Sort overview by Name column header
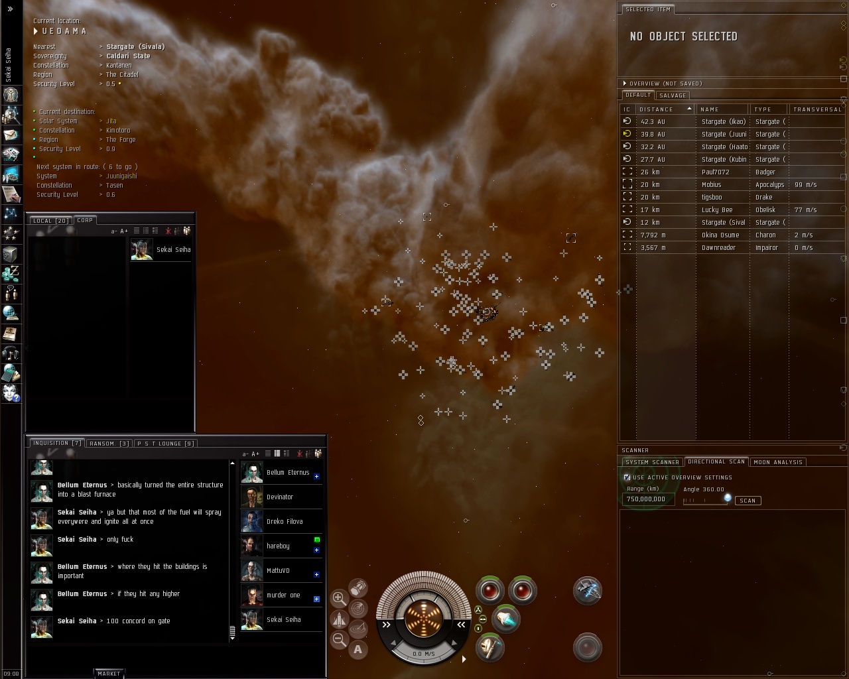 click(722, 109)
